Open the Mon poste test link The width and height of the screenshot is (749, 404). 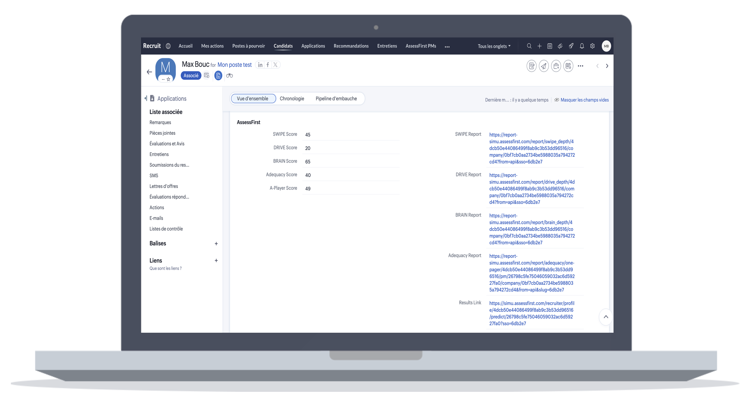point(234,65)
